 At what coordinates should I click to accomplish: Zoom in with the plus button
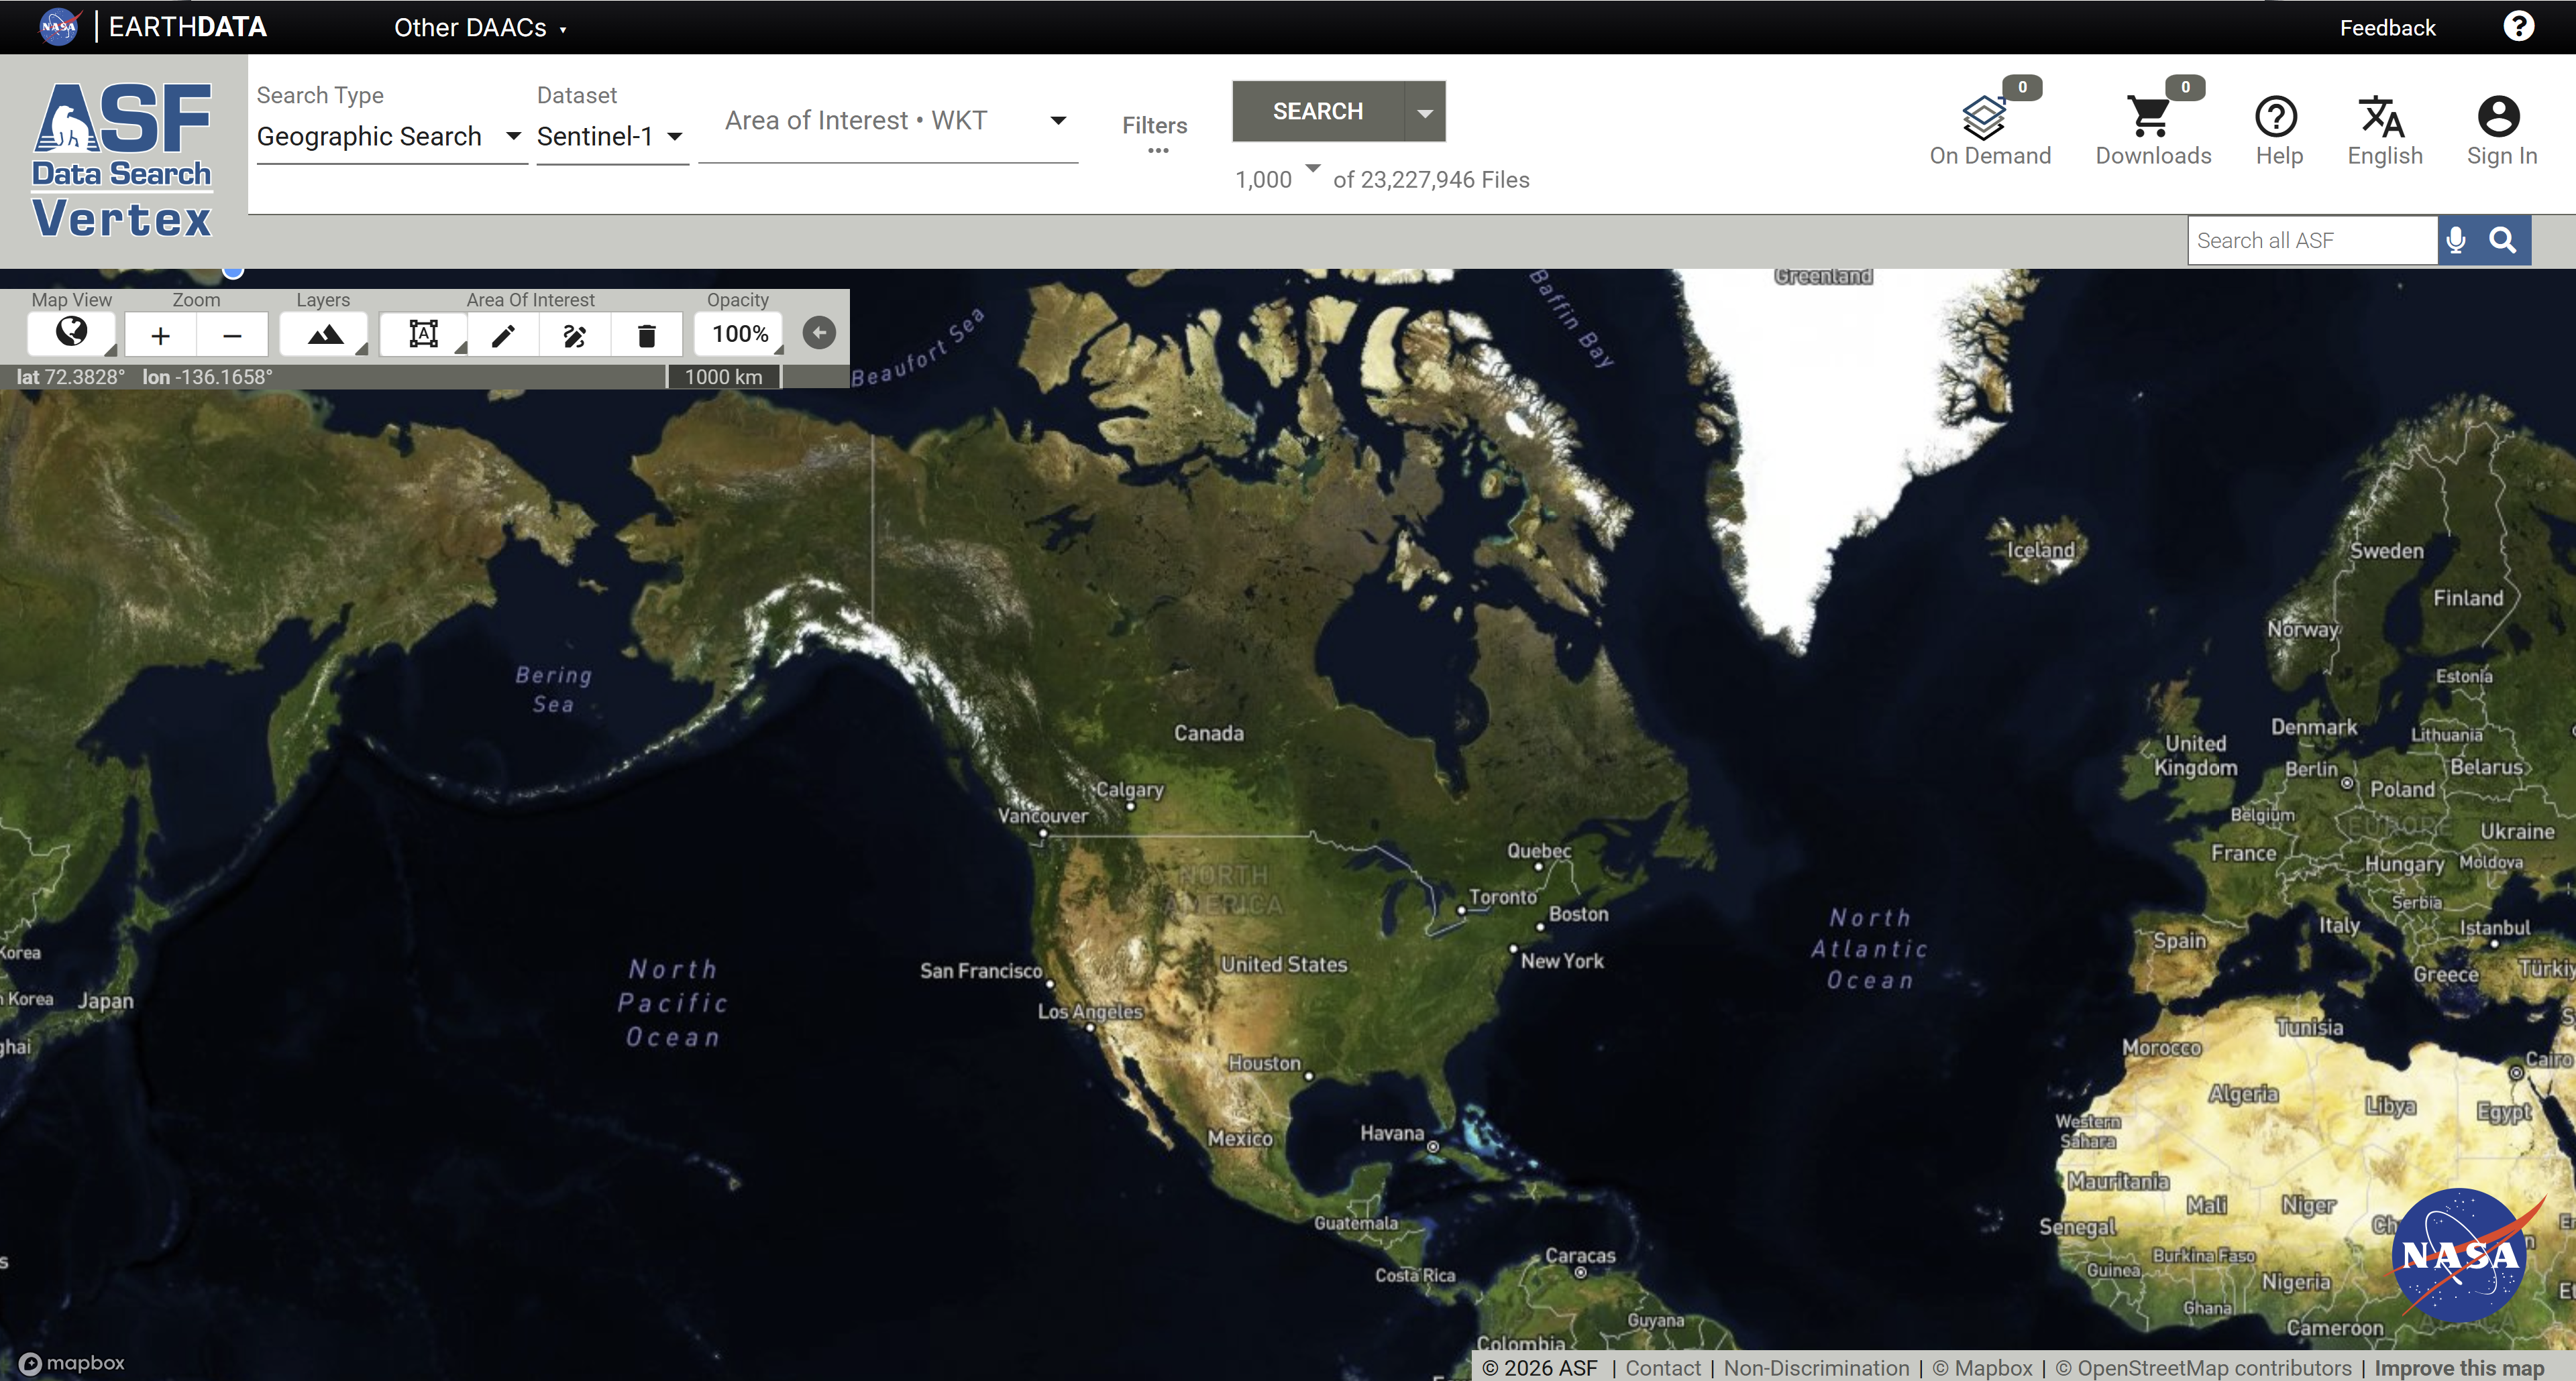[x=160, y=336]
